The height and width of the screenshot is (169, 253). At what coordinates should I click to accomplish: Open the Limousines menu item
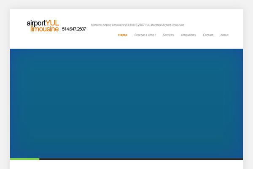188,35
